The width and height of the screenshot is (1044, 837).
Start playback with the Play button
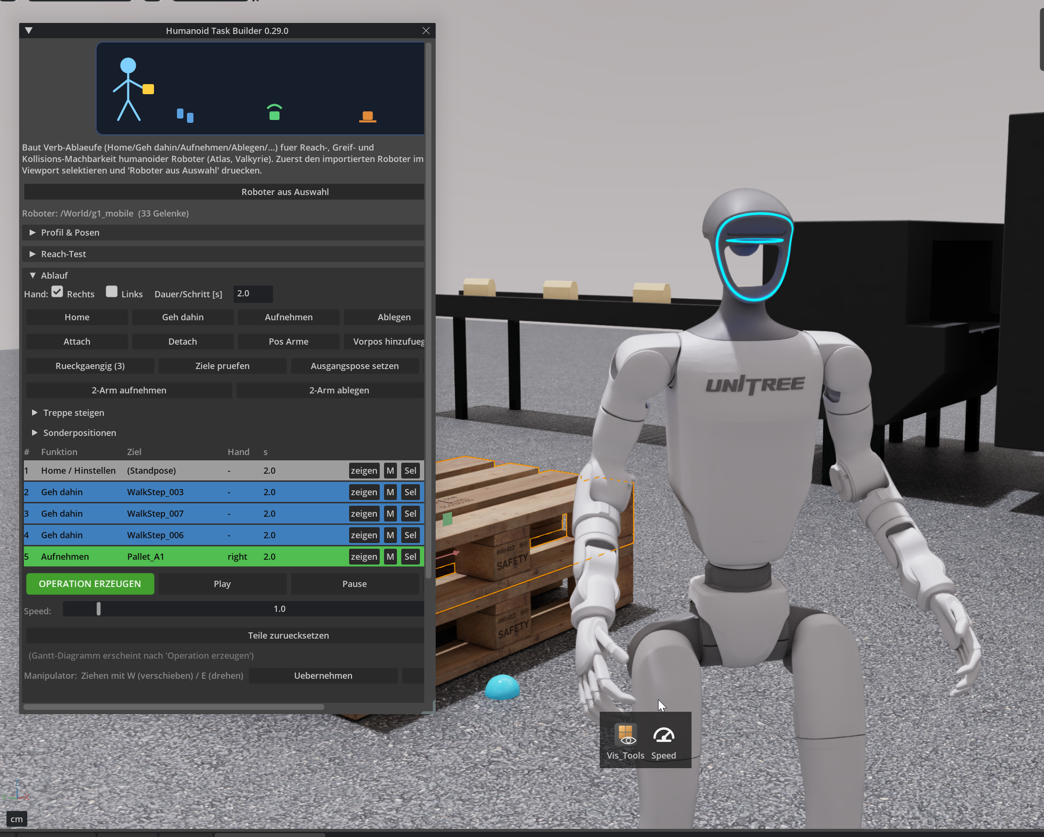coord(222,584)
